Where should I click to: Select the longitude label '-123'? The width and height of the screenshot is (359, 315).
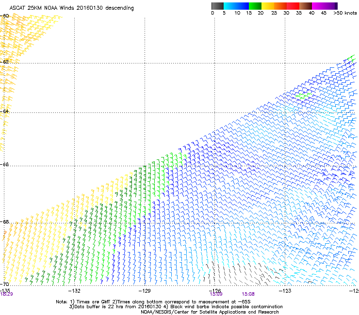(285, 291)
